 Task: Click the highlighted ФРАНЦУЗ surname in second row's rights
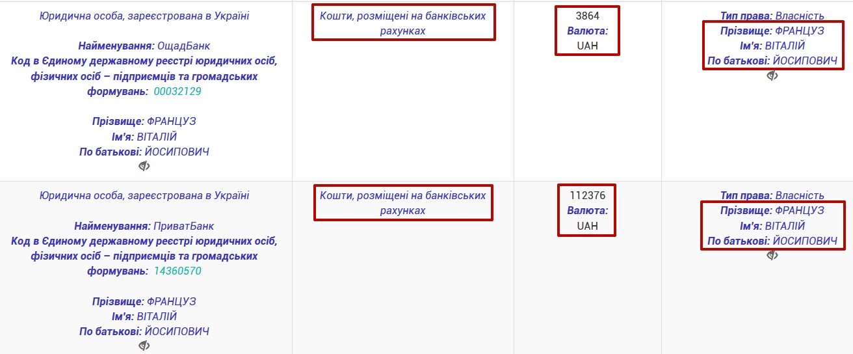800,210
